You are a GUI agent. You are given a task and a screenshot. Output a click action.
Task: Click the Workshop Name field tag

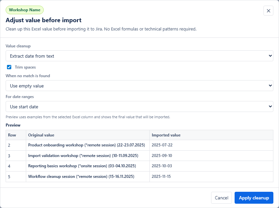[25, 10]
